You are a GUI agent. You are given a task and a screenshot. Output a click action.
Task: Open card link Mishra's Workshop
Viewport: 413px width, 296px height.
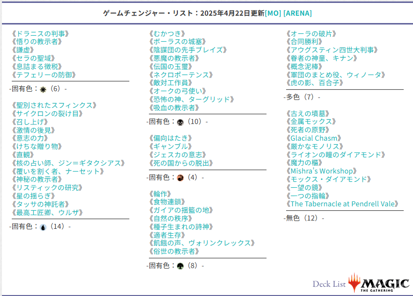click(x=321, y=171)
